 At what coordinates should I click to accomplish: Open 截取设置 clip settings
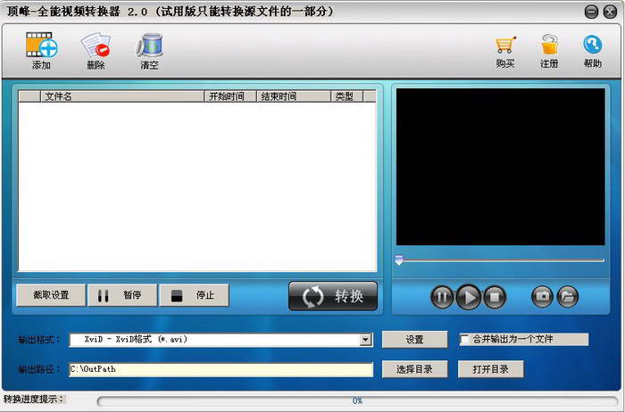(51, 295)
